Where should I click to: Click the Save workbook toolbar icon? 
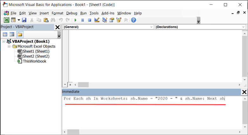coord(24,20)
